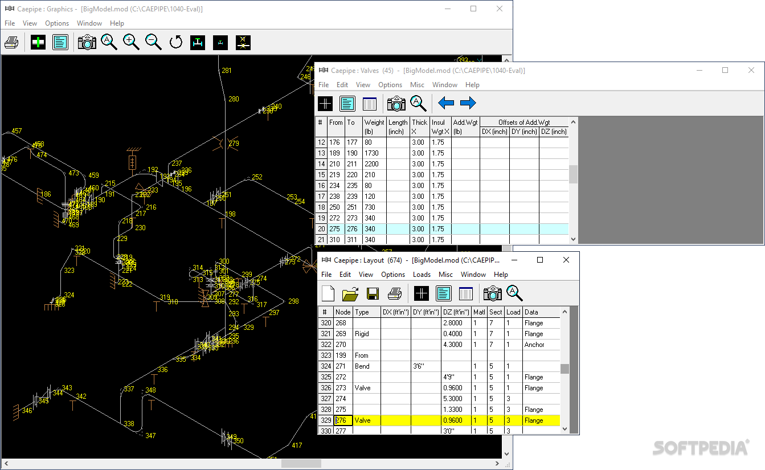Image resolution: width=765 pixels, height=470 pixels.
Task: Click the Valves table vertical scrollbar thumb
Action: (574, 174)
